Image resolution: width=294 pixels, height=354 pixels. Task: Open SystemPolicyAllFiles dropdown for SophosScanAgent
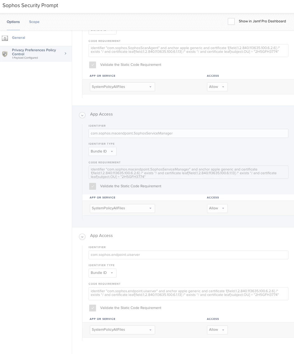coord(122,87)
